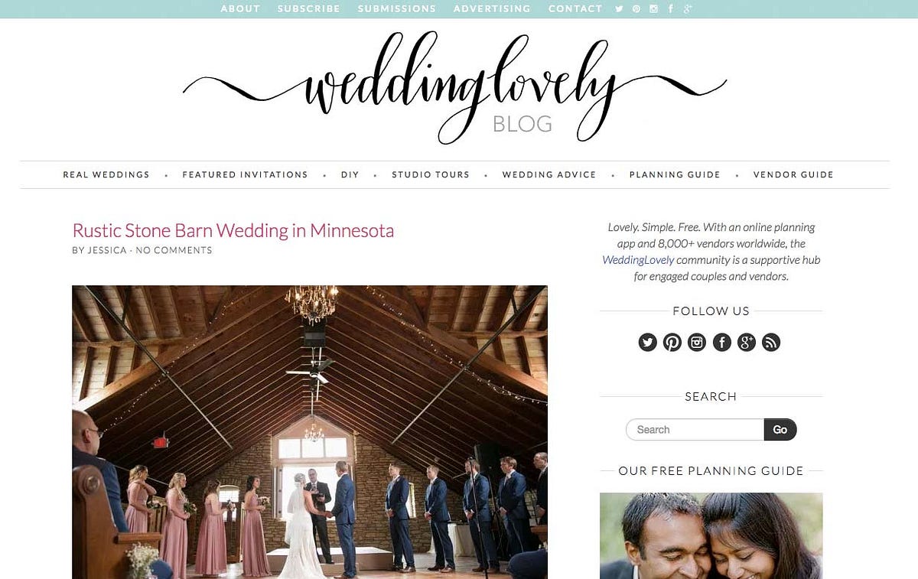Screen dimensions: 918x579
Task: Click the Go search button
Action: (780, 430)
